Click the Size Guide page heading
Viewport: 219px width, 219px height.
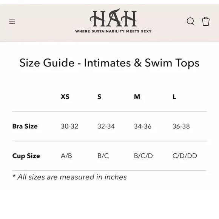pos(109,63)
